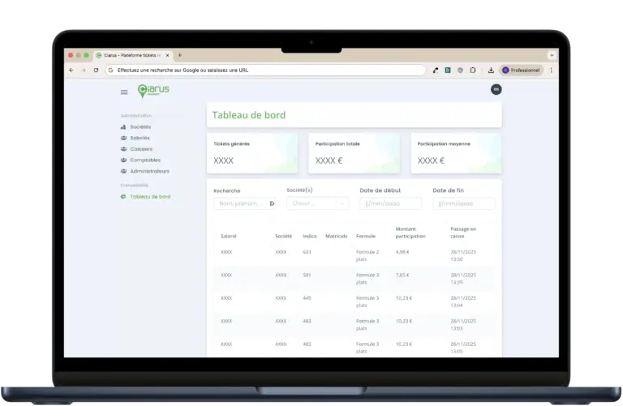Click the Montant participation column header
The height and width of the screenshot is (406, 623).
[410, 233]
